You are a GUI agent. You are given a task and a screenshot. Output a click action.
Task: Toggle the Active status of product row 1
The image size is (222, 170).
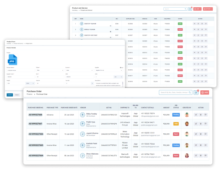pyautogui.click(x=180, y=24)
